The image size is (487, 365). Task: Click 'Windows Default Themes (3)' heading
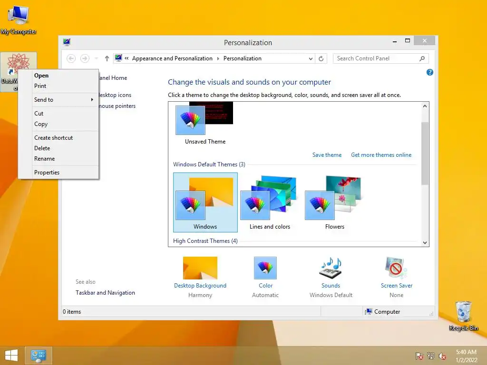(x=209, y=164)
